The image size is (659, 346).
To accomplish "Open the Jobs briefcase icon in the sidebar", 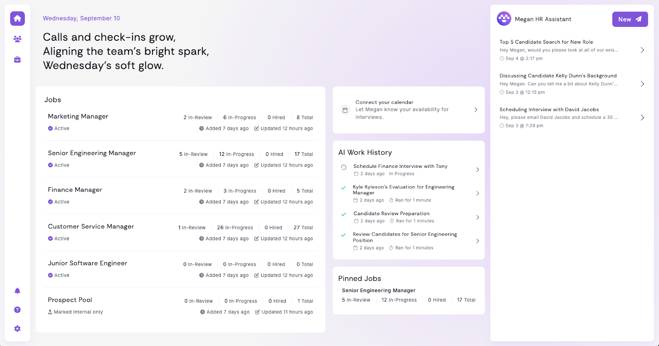I will [17, 60].
